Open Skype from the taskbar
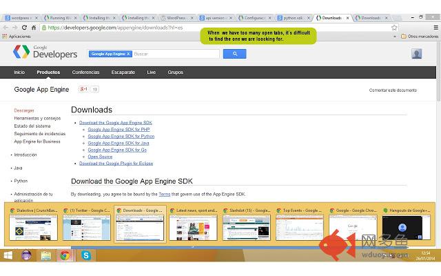This screenshot has height=276, width=441. tap(86, 255)
